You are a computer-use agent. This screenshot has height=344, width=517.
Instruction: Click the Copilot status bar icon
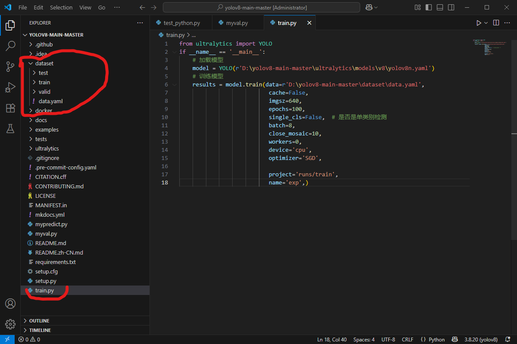coord(454,340)
